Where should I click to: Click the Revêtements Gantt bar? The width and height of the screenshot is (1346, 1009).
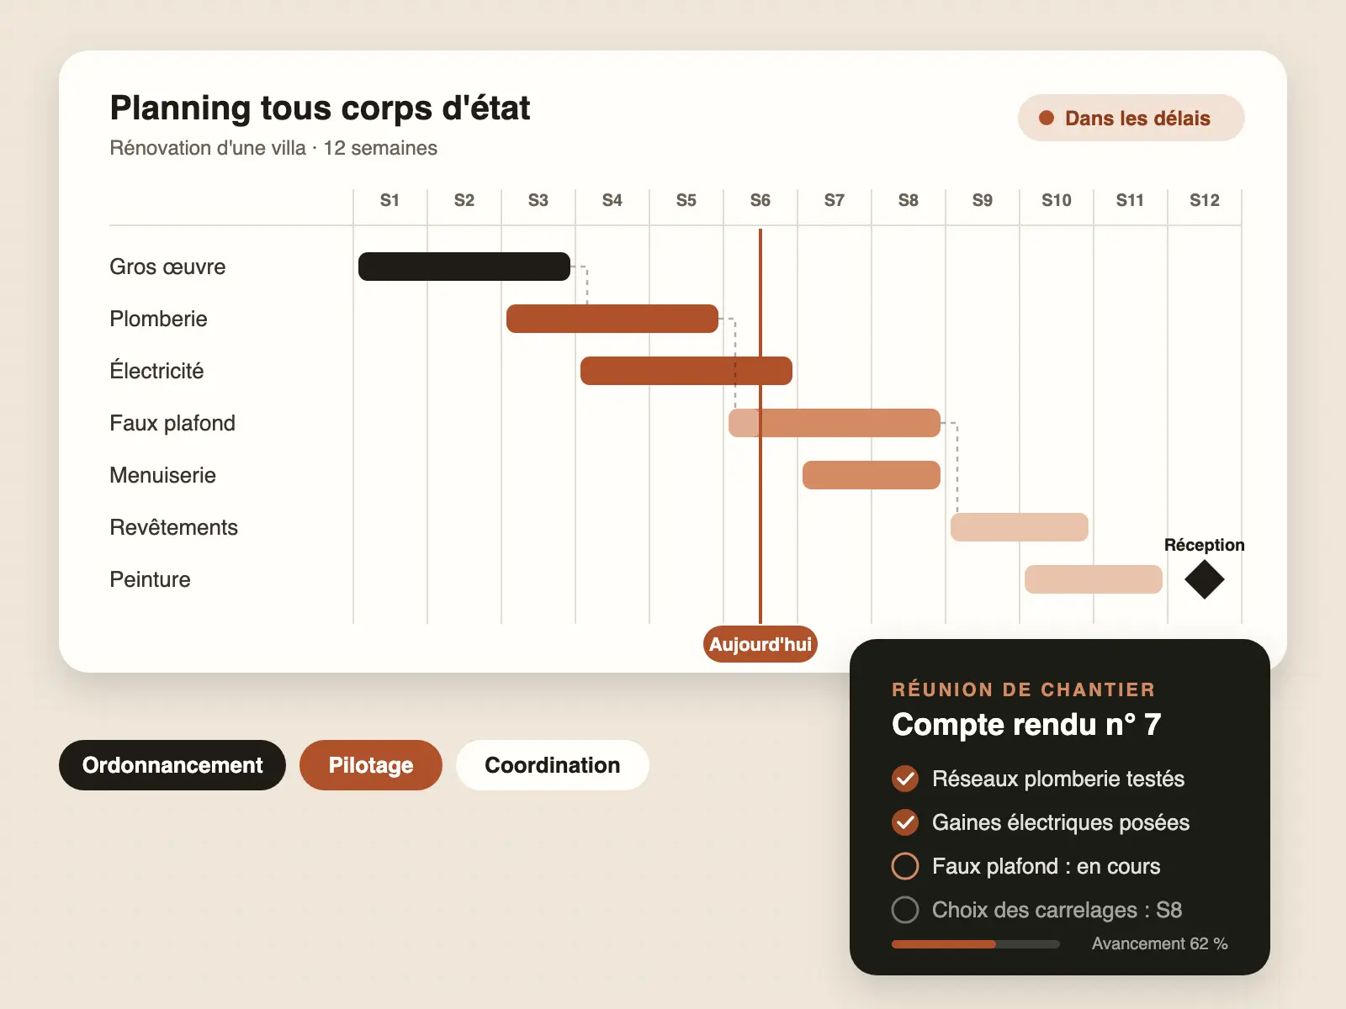pyautogui.click(x=1020, y=527)
